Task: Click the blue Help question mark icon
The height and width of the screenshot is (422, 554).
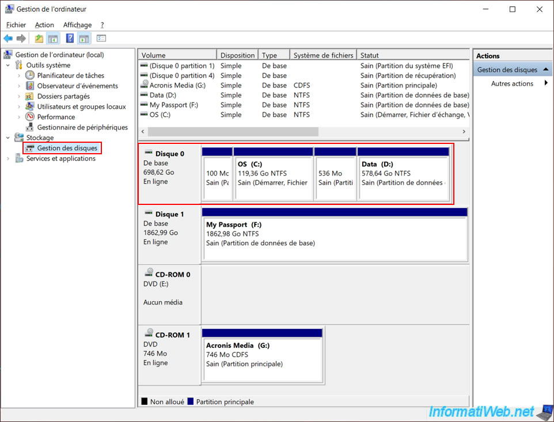Action: tap(70, 38)
